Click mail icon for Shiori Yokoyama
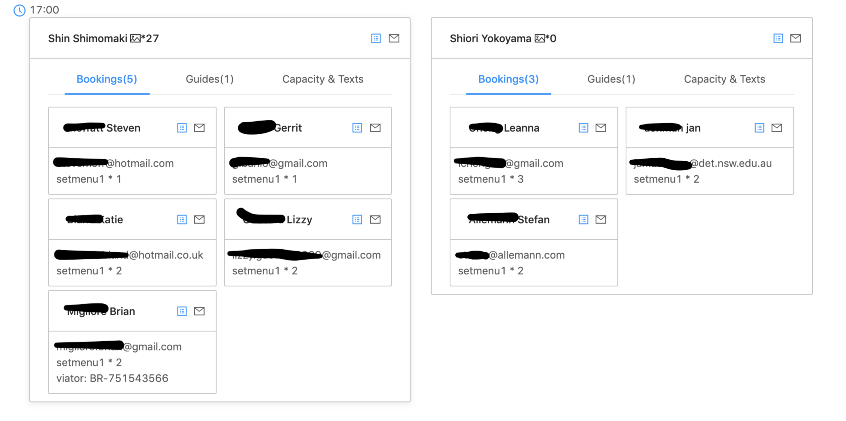Viewport: 846px width, 421px height. tap(795, 38)
